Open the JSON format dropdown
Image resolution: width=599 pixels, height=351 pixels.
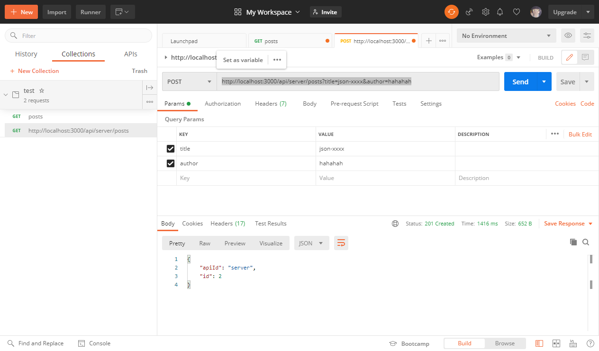[x=312, y=243]
